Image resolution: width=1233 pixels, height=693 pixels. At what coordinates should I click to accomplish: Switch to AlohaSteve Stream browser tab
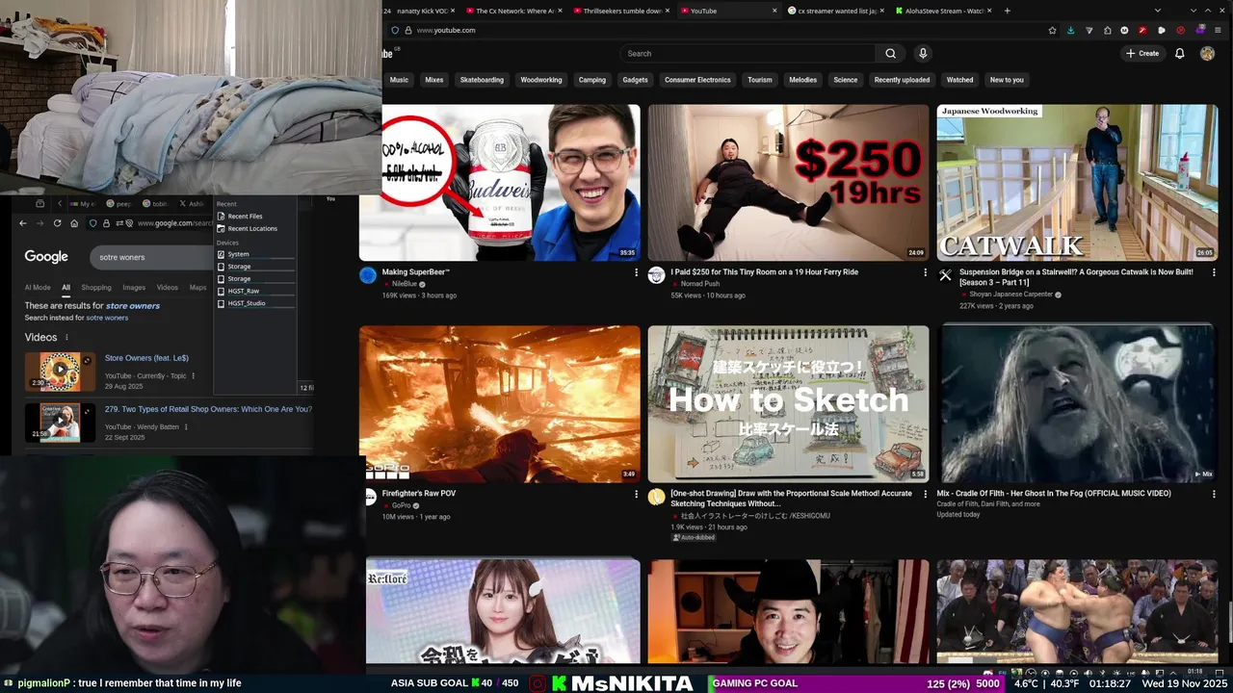point(944,11)
